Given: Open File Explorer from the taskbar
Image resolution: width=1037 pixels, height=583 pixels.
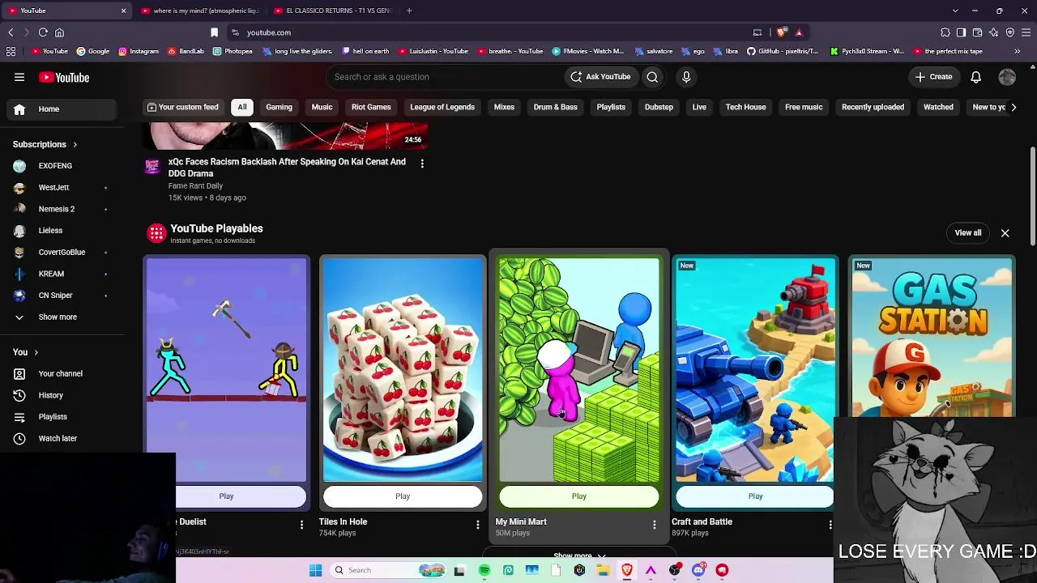Looking at the screenshot, I should click(604, 570).
